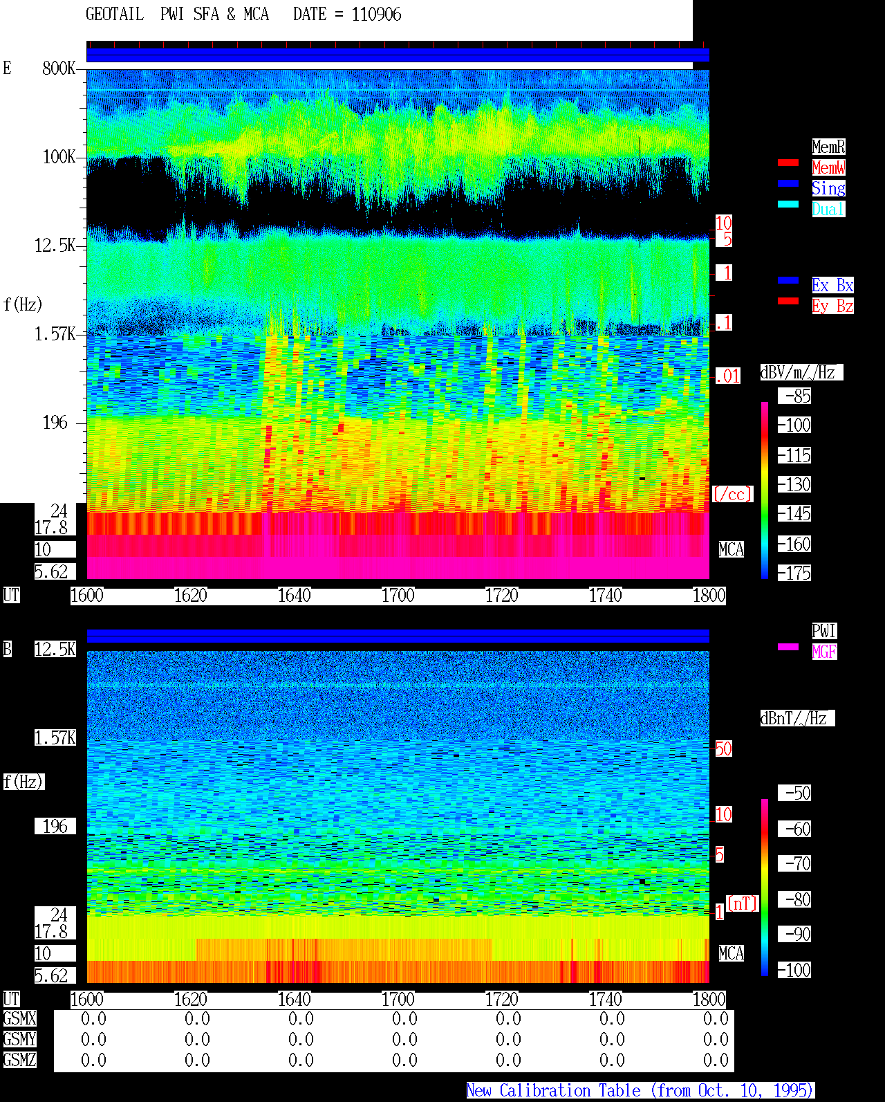Click the upper MCA label
Screen dimensions: 885x1102
point(732,549)
